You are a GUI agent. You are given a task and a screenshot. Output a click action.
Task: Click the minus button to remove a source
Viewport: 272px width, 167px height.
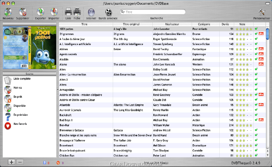[20, 162]
